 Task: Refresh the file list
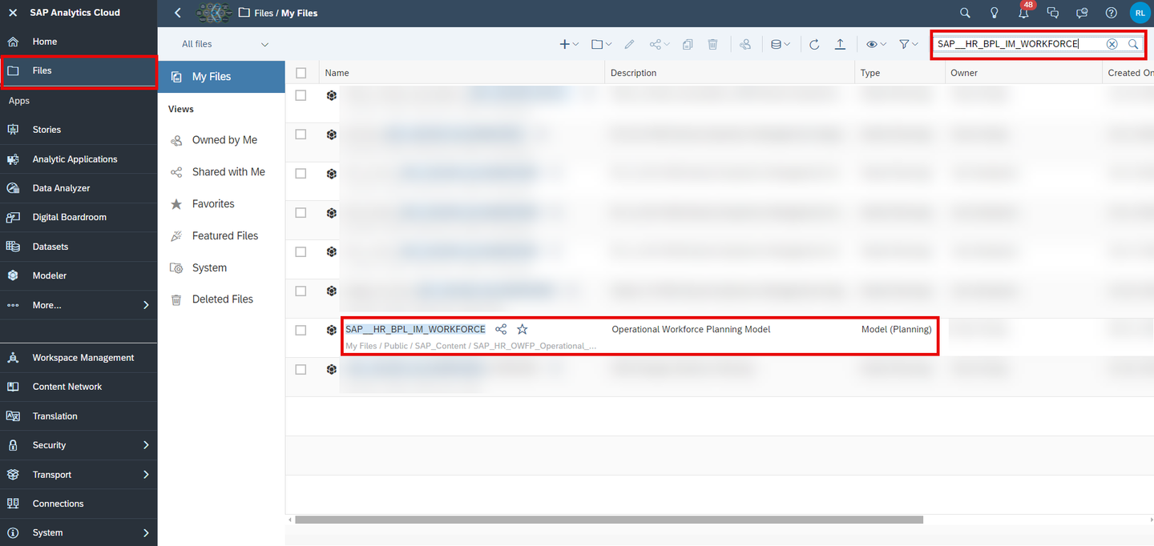pyautogui.click(x=814, y=45)
